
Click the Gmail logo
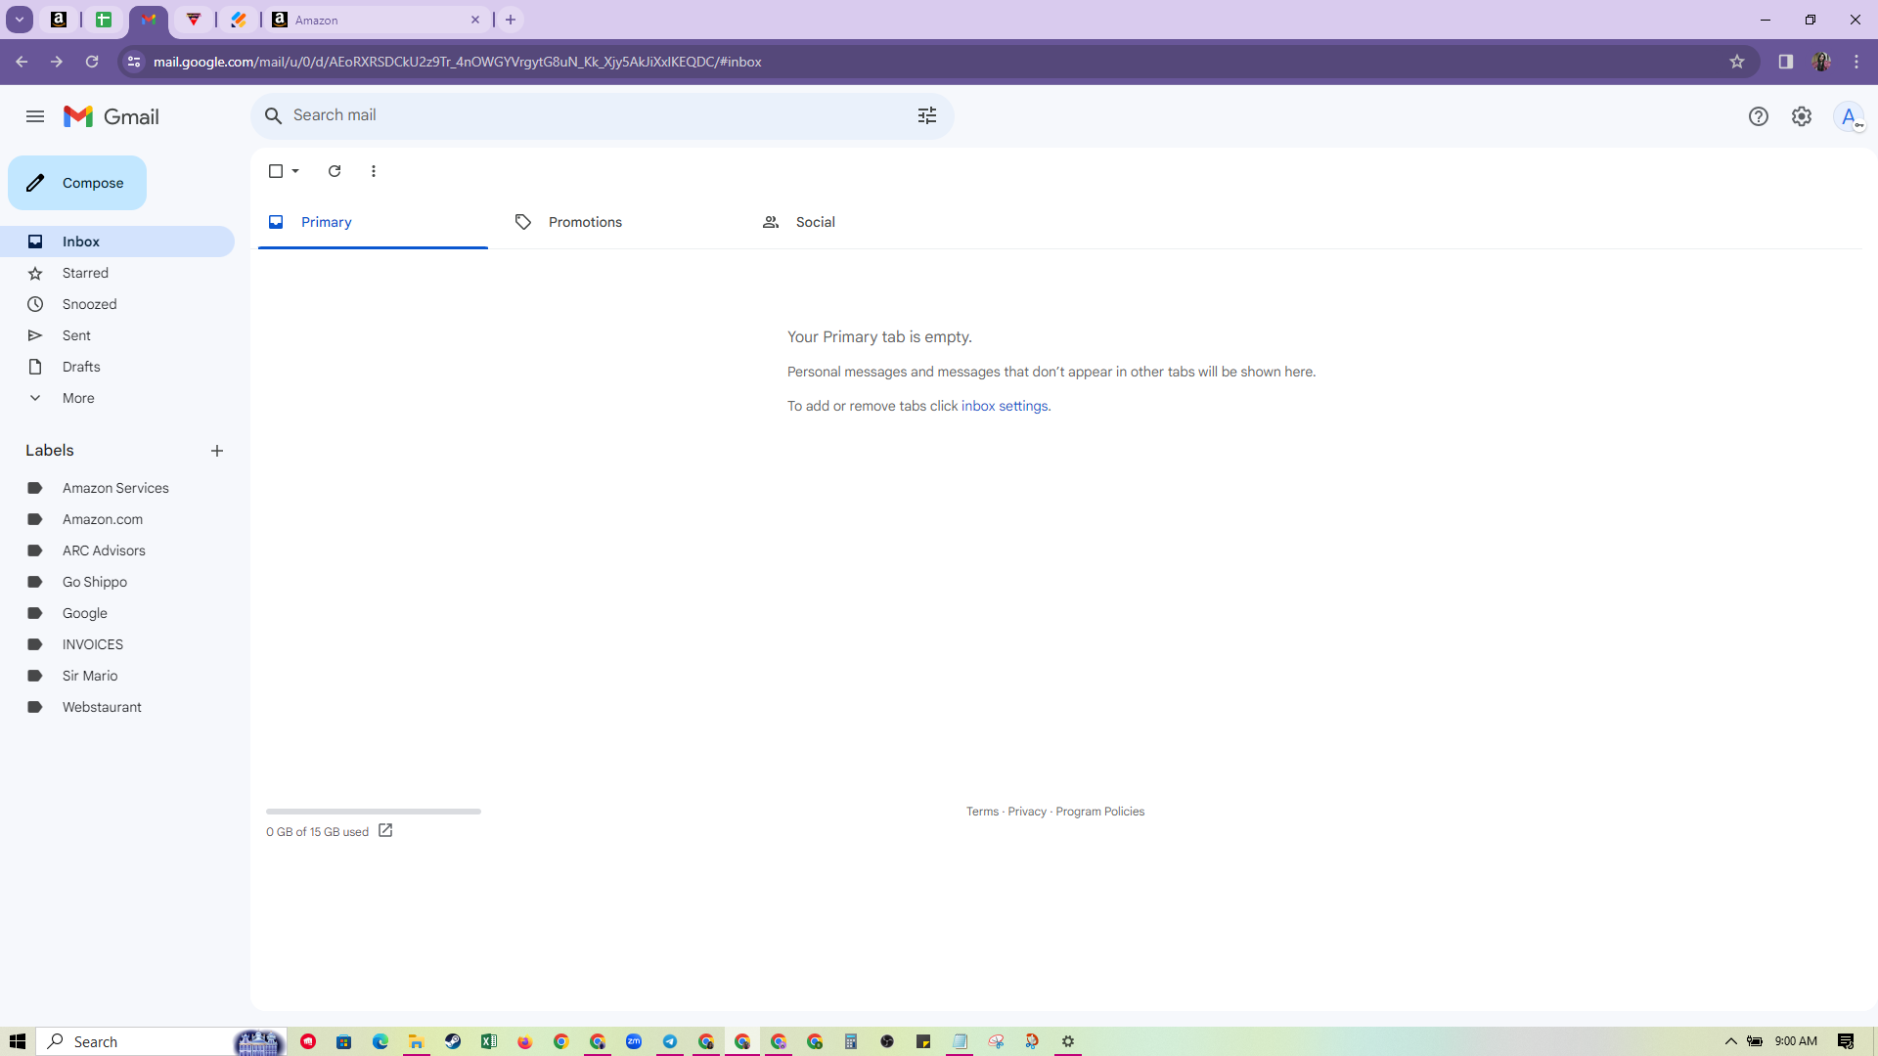point(112,116)
